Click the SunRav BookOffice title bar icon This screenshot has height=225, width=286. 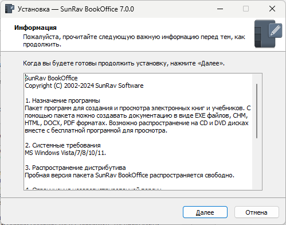coord(10,9)
